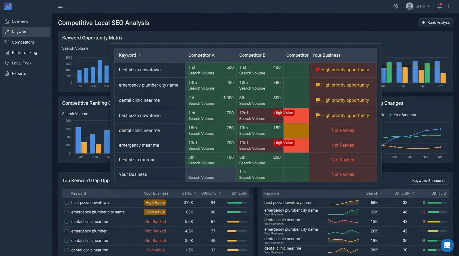
Task: Click the flag in emergency plumber city name row
Action: coord(318,85)
